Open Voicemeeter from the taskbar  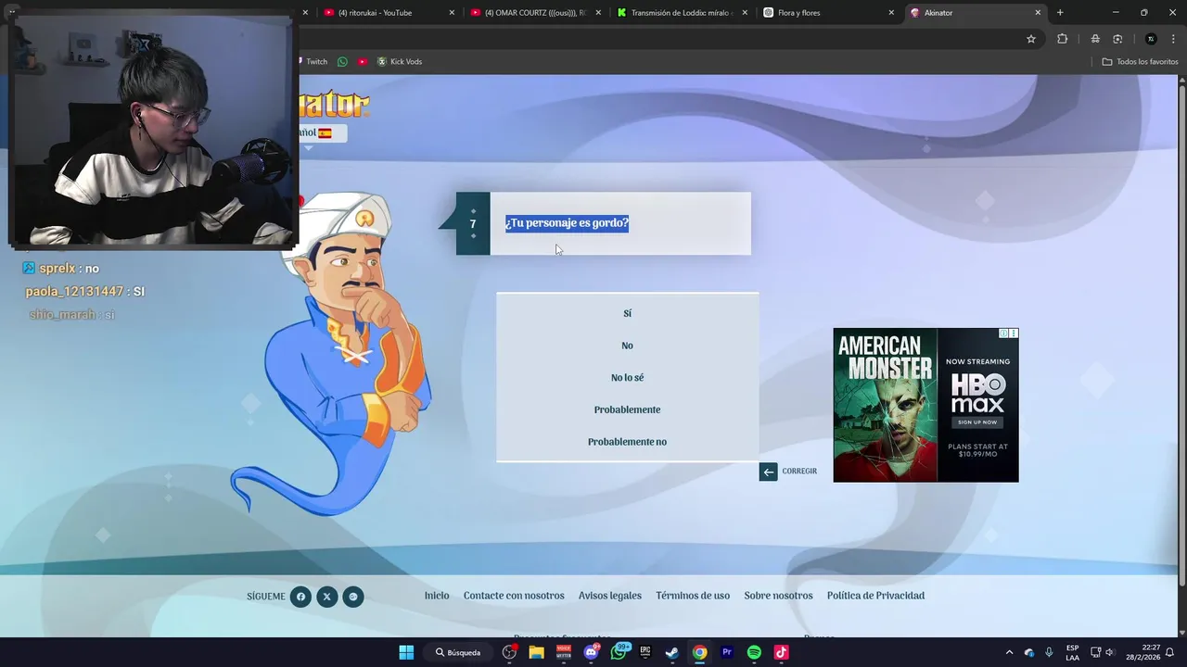563,652
